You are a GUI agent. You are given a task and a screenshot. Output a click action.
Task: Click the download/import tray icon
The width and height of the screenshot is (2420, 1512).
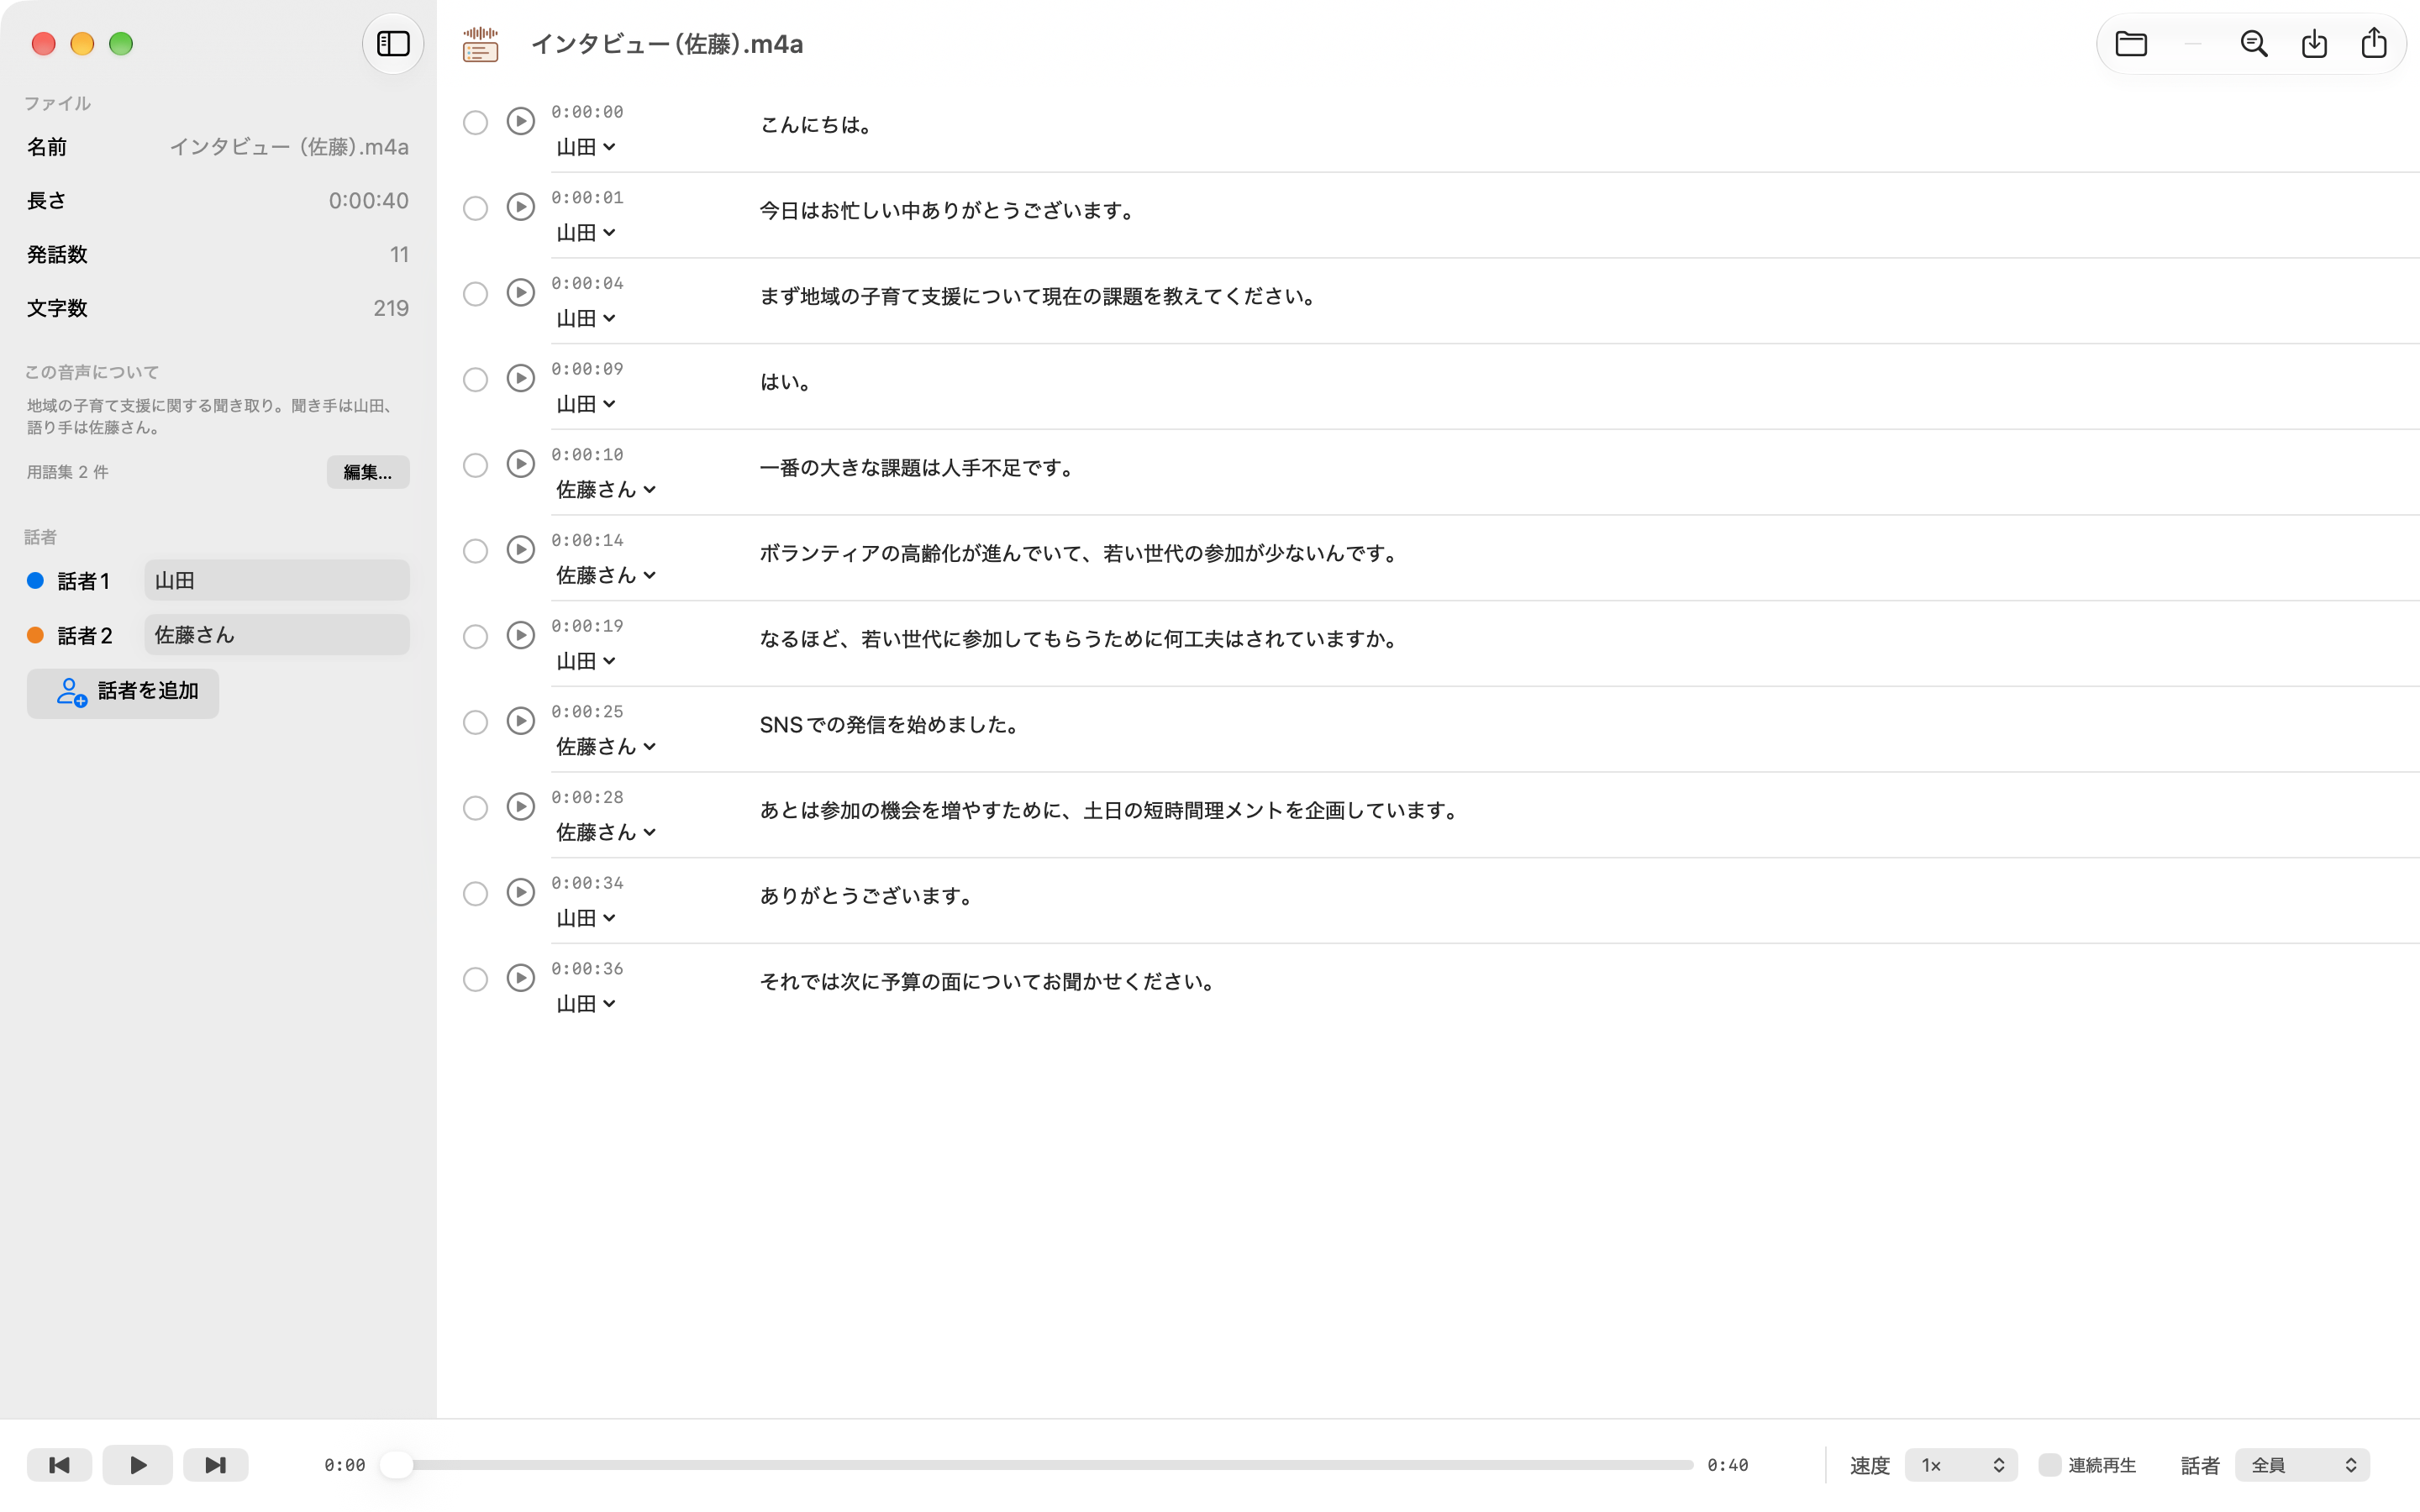(x=2314, y=43)
